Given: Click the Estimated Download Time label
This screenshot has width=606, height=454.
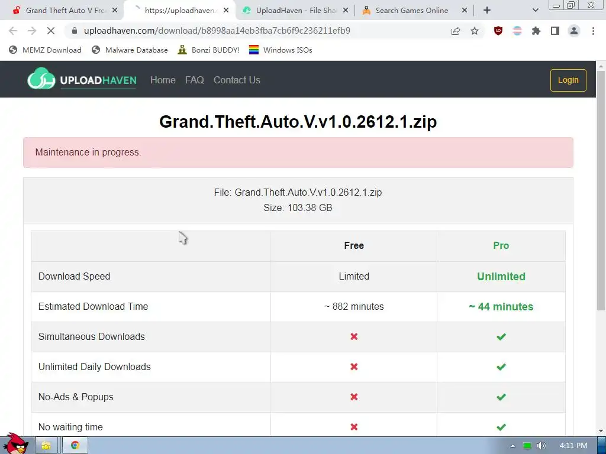Looking at the screenshot, I should pos(93,307).
